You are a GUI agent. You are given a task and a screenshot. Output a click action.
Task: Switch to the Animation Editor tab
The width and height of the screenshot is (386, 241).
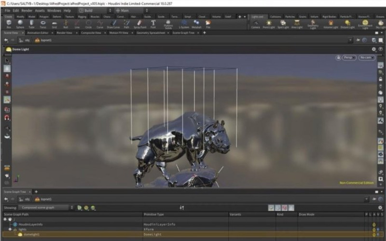tap(38, 33)
